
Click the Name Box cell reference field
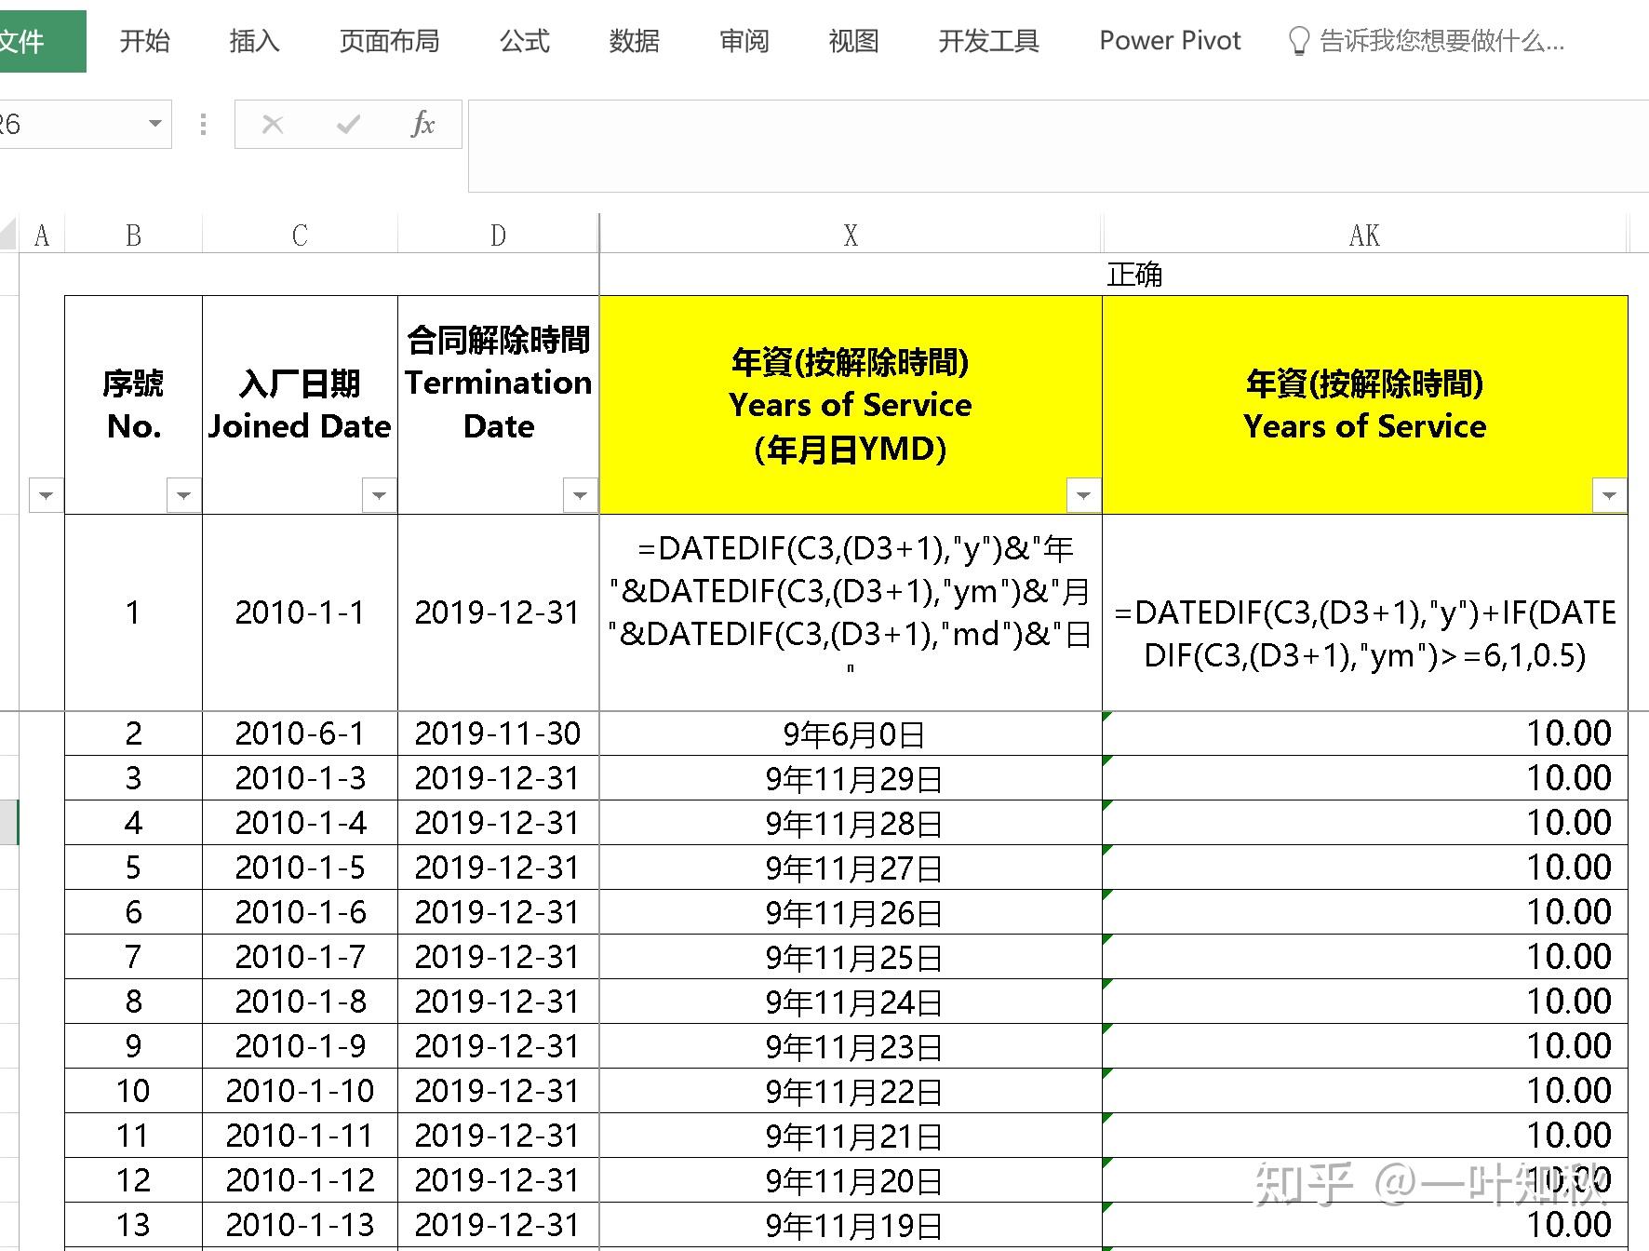pos(70,124)
